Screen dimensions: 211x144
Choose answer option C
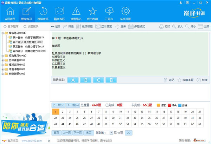coord(98,80)
